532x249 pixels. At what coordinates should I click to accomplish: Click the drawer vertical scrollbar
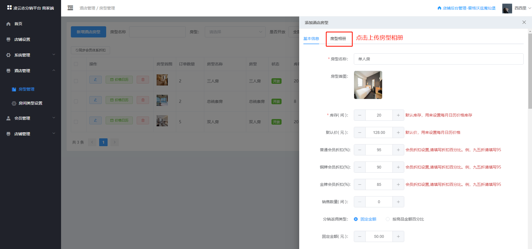pyautogui.click(x=530, y=71)
